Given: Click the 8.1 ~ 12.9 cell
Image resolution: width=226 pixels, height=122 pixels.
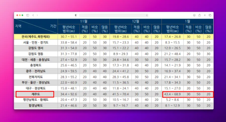Looking at the screenshot, I should [x=172, y=106].
